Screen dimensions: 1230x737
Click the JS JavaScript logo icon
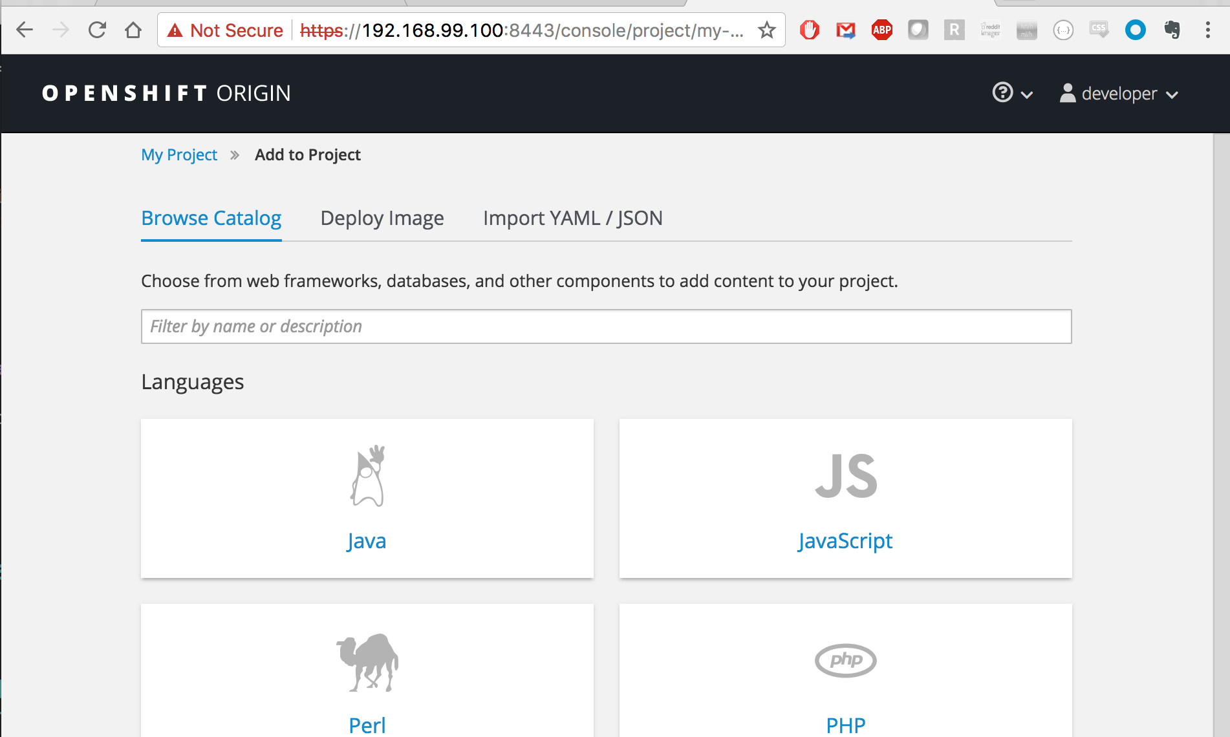pos(846,476)
